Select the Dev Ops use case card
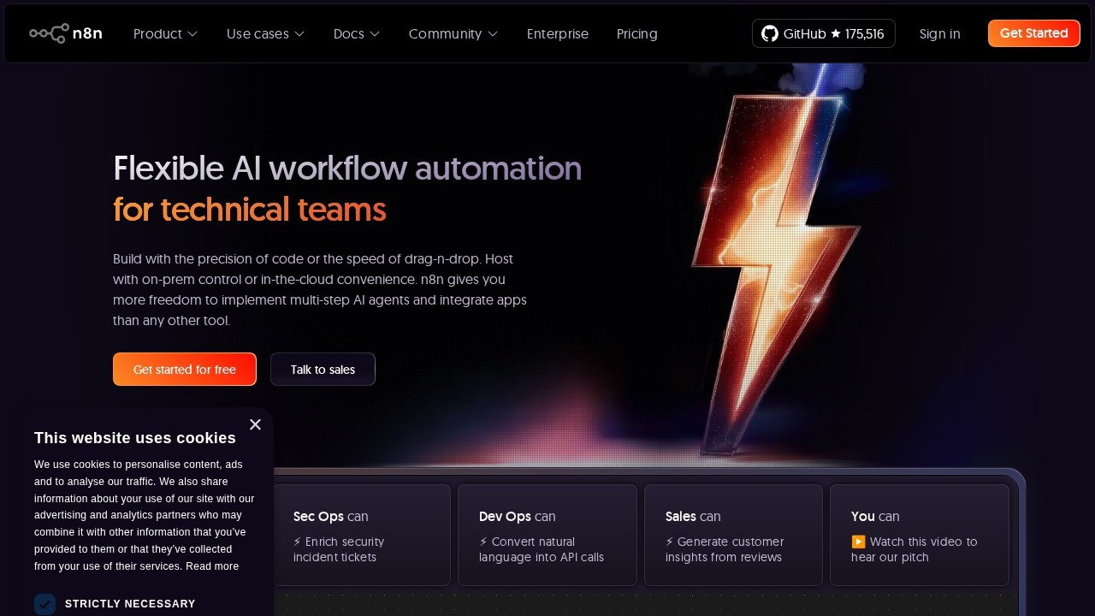 click(x=547, y=536)
